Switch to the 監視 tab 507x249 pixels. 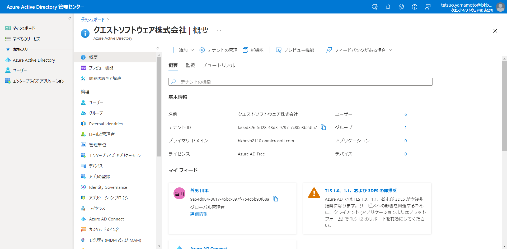pyautogui.click(x=190, y=65)
